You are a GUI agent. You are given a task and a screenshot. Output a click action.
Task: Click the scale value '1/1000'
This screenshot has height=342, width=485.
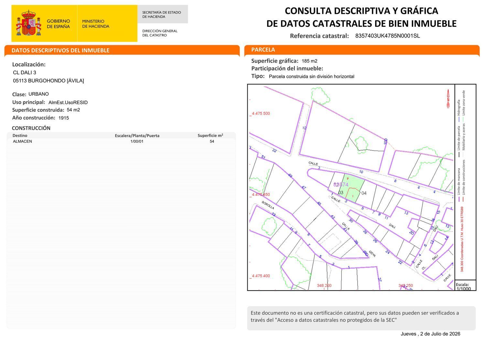pyautogui.click(x=464, y=289)
